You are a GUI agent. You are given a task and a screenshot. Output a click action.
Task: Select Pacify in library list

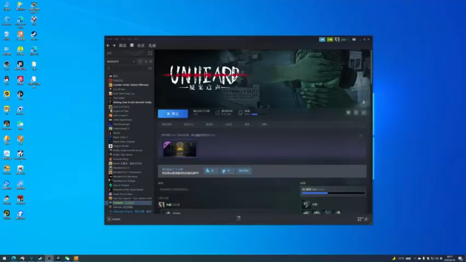pyautogui.click(x=116, y=133)
